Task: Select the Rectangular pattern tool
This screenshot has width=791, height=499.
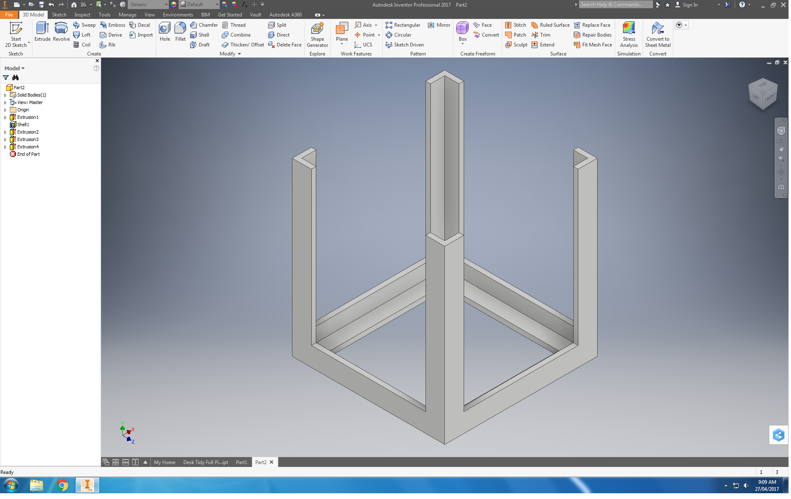Action: 403,25
